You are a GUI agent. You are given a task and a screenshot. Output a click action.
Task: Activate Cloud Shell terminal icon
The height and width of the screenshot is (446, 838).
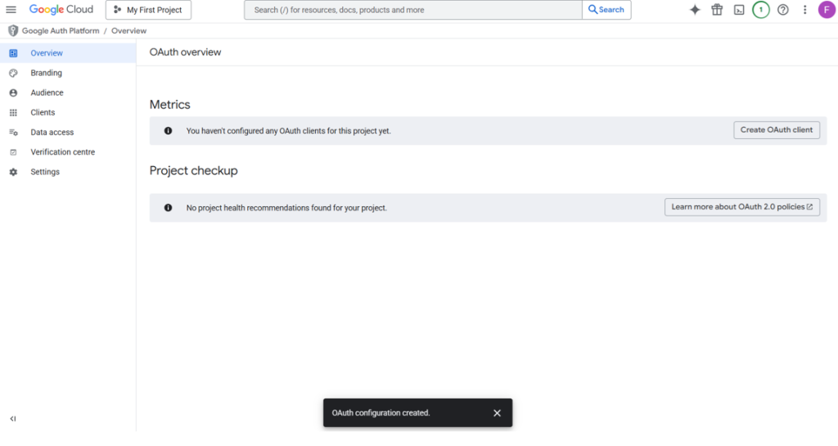click(739, 10)
